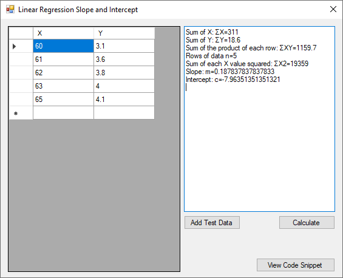Select the X column header
Viewport: 343px width, 278px height.
coord(63,33)
